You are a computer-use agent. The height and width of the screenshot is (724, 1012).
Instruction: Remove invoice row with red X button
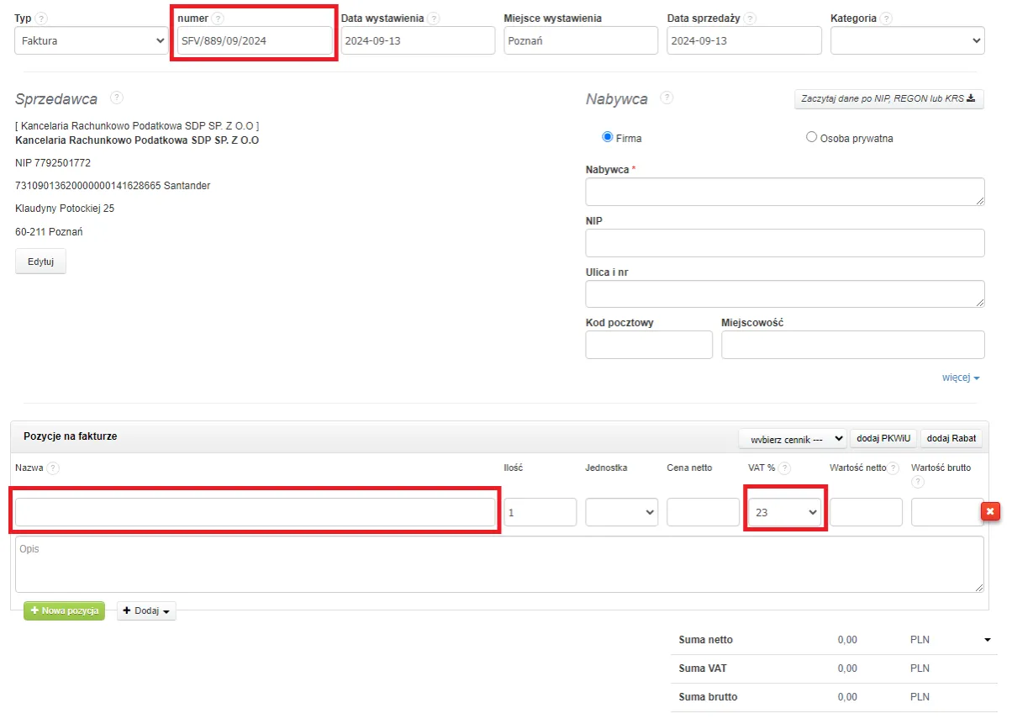coord(990,511)
